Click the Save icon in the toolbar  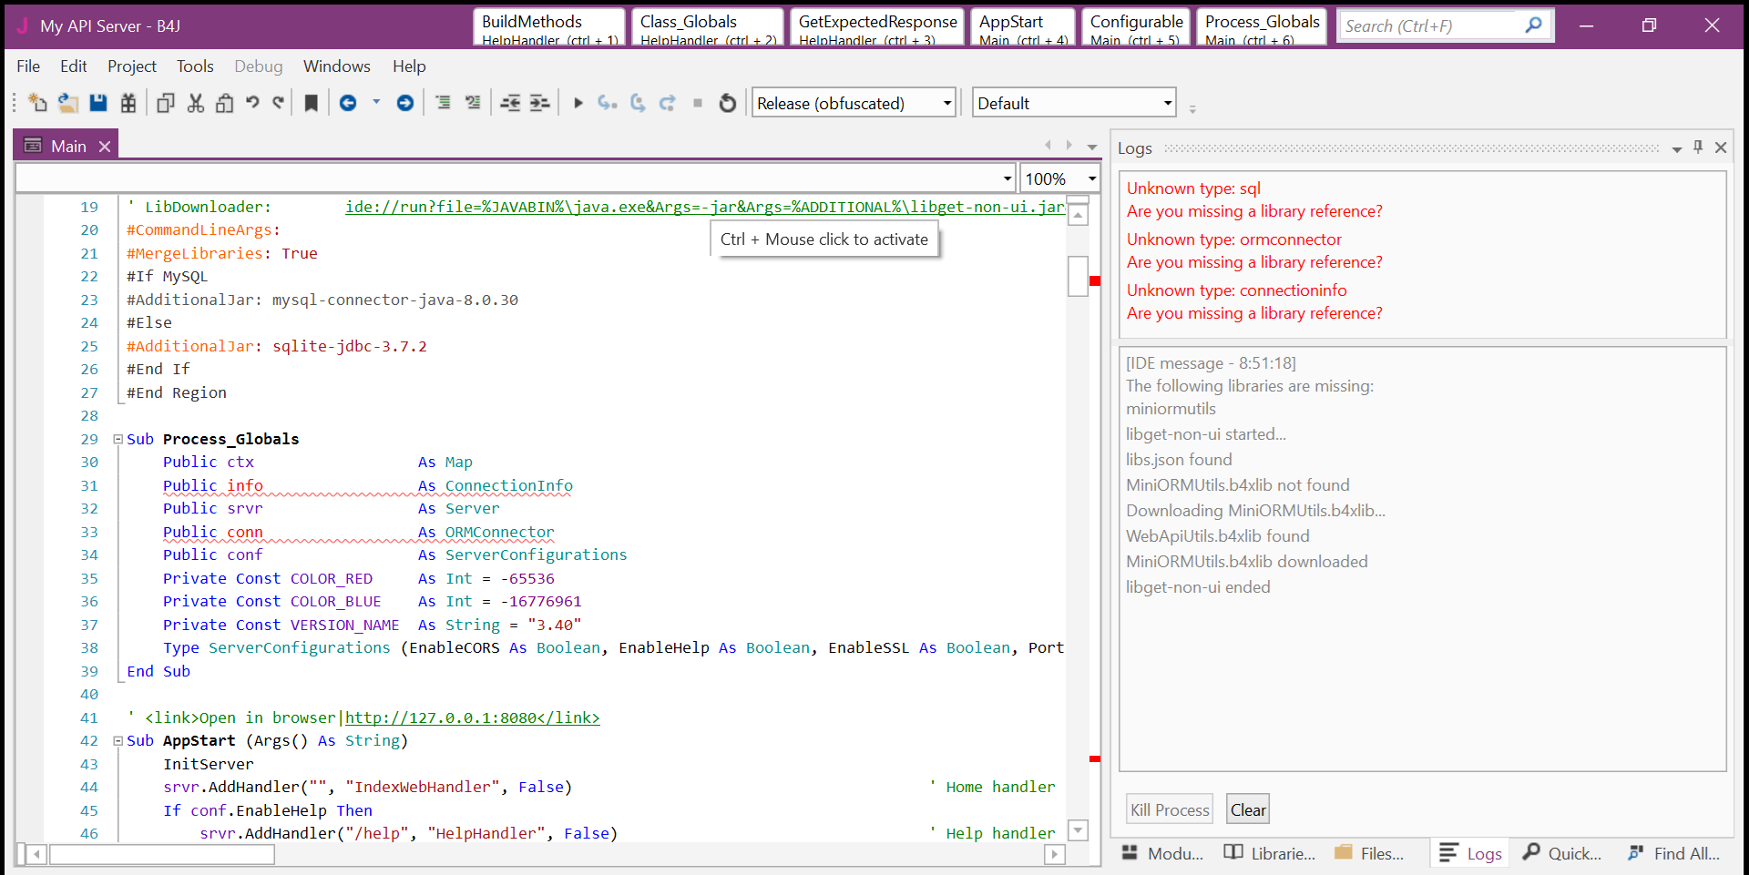(x=98, y=103)
